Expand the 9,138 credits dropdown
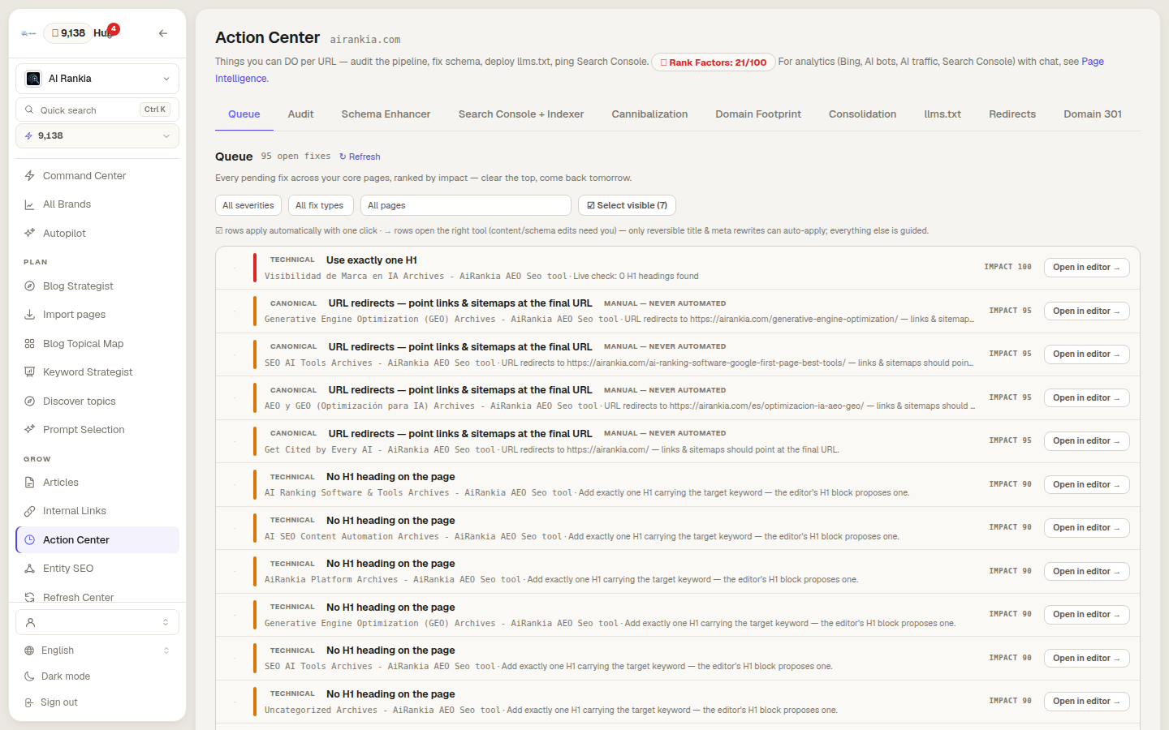This screenshot has height=730, width=1169. pos(97,136)
